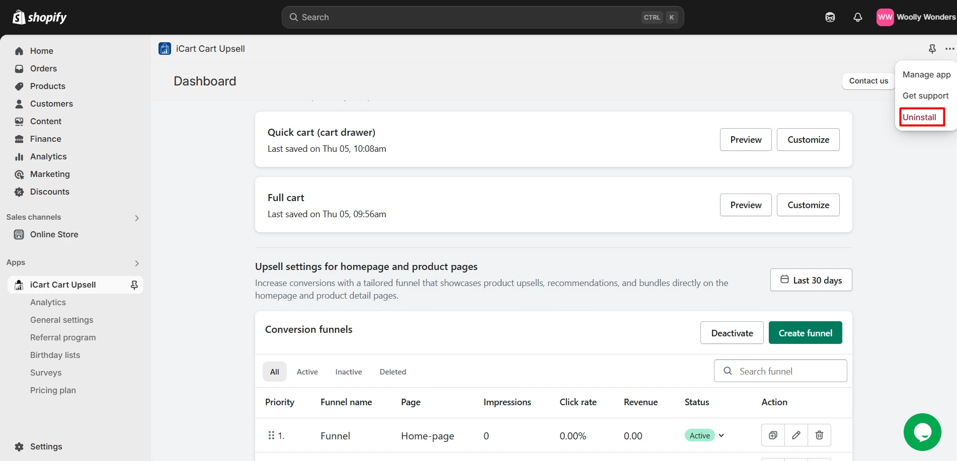Switch to the Inactive funnels tab
This screenshot has height=461, width=957.
tap(349, 372)
